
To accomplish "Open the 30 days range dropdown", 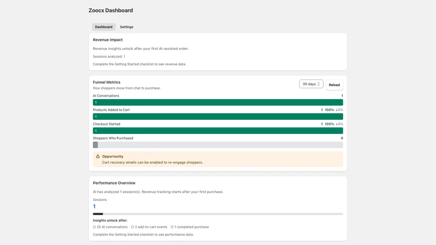I will pos(311,84).
